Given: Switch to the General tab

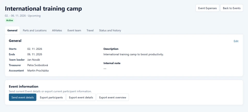Looking at the screenshot, I should tap(12, 30).
